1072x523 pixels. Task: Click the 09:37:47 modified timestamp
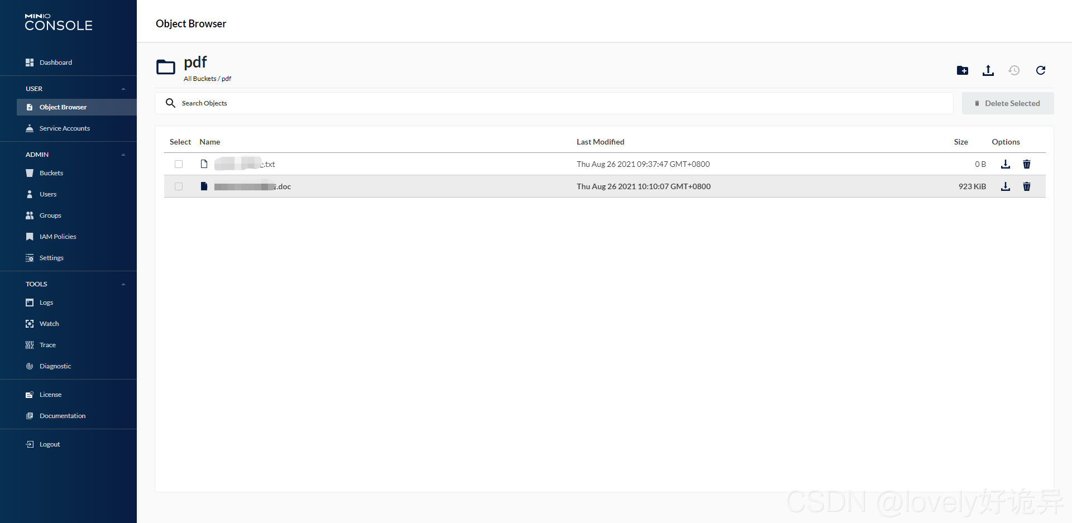coord(643,164)
